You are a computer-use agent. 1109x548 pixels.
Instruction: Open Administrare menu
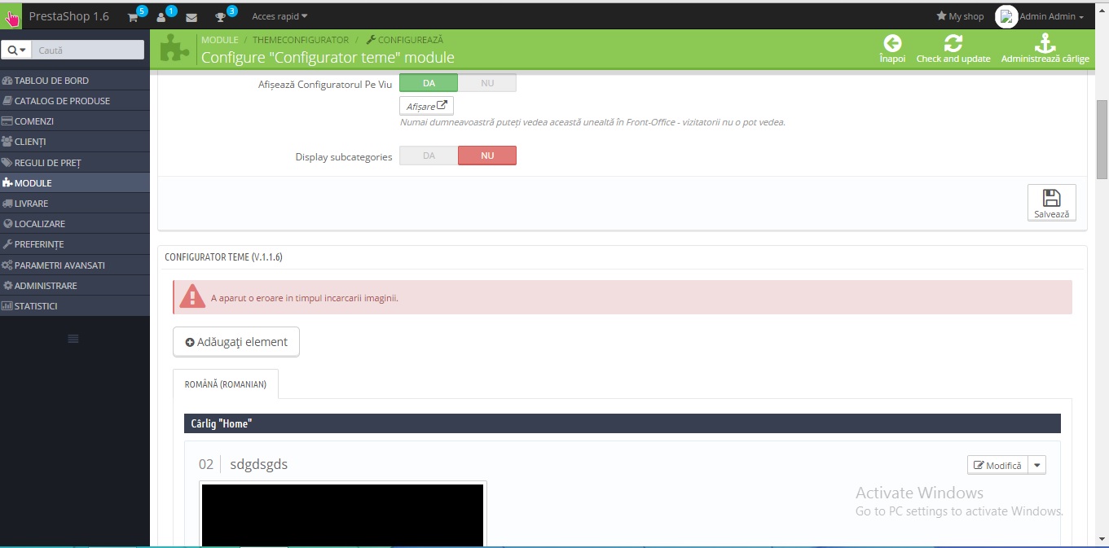pos(74,286)
